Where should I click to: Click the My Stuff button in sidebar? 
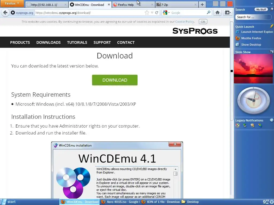261,10
